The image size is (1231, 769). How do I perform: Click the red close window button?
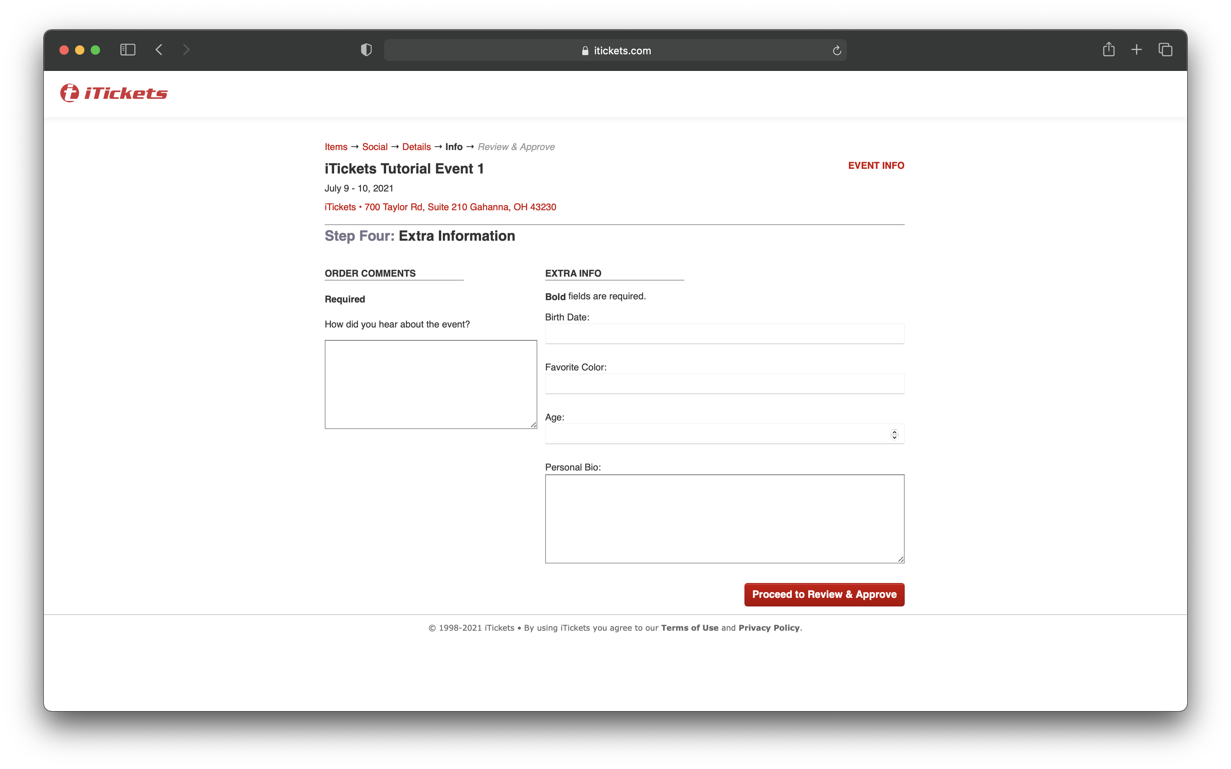[x=64, y=50]
